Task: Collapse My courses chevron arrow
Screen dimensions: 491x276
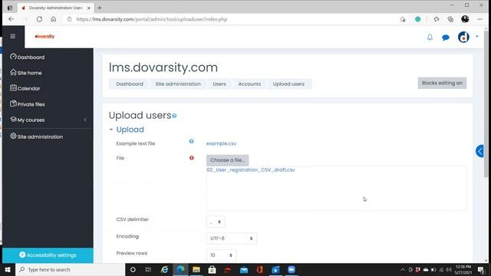Action: [85, 120]
